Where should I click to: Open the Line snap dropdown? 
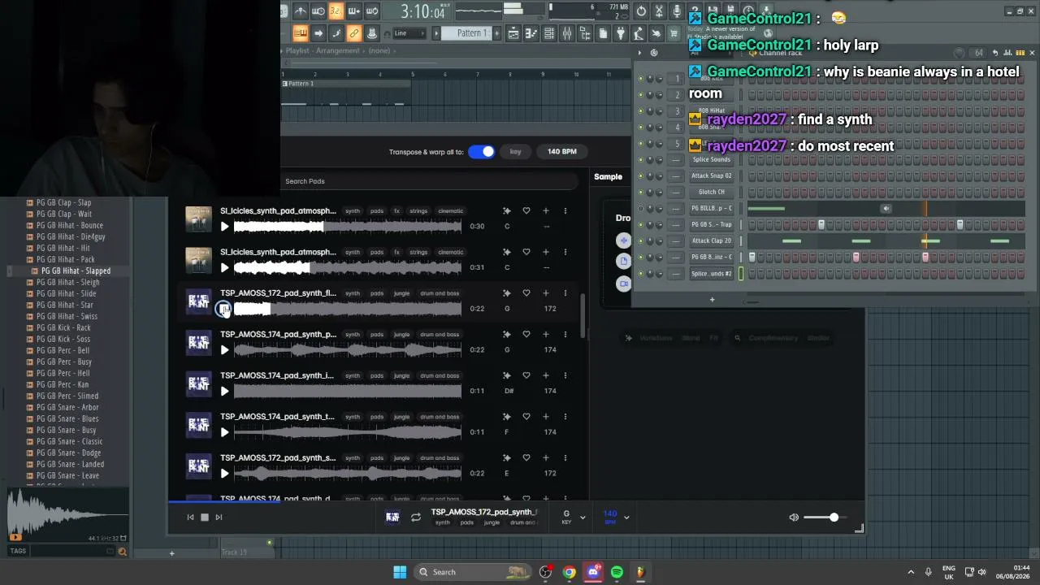(409, 33)
